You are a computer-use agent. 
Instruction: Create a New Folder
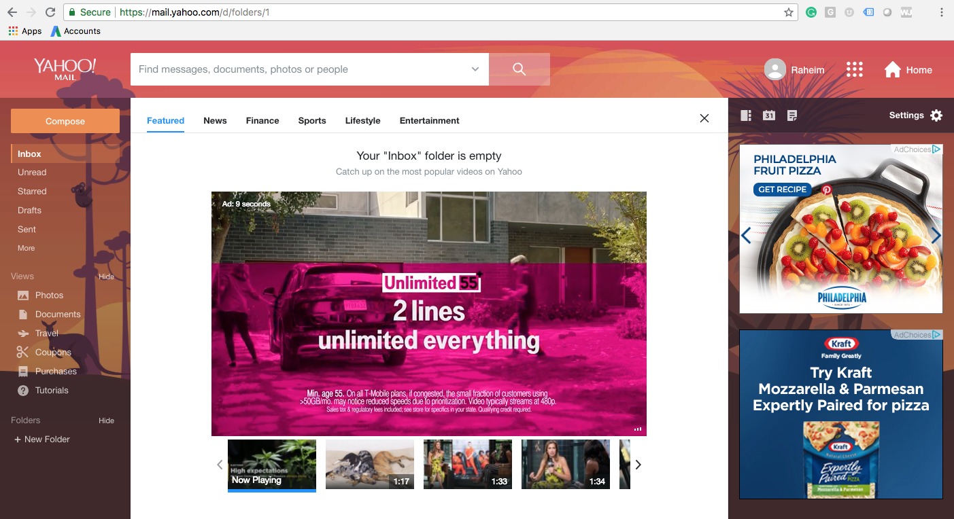tap(42, 440)
